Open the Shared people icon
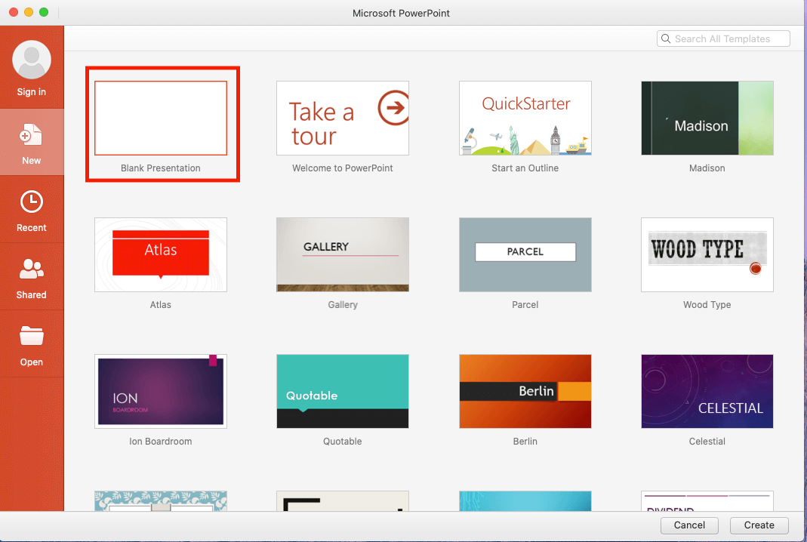 coord(32,269)
